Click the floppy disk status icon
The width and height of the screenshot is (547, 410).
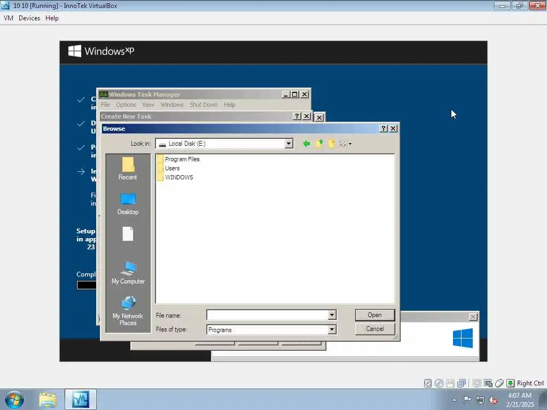coord(450,383)
